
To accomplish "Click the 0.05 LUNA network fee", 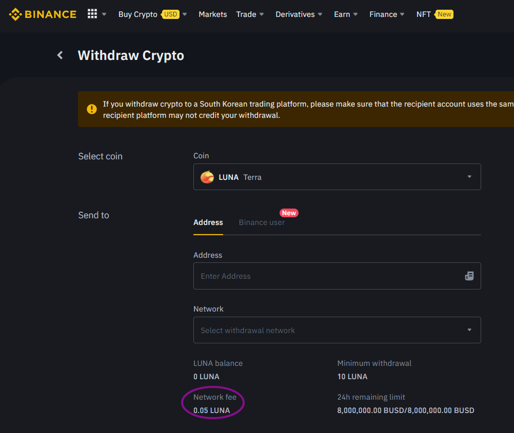I will pos(211,410).
